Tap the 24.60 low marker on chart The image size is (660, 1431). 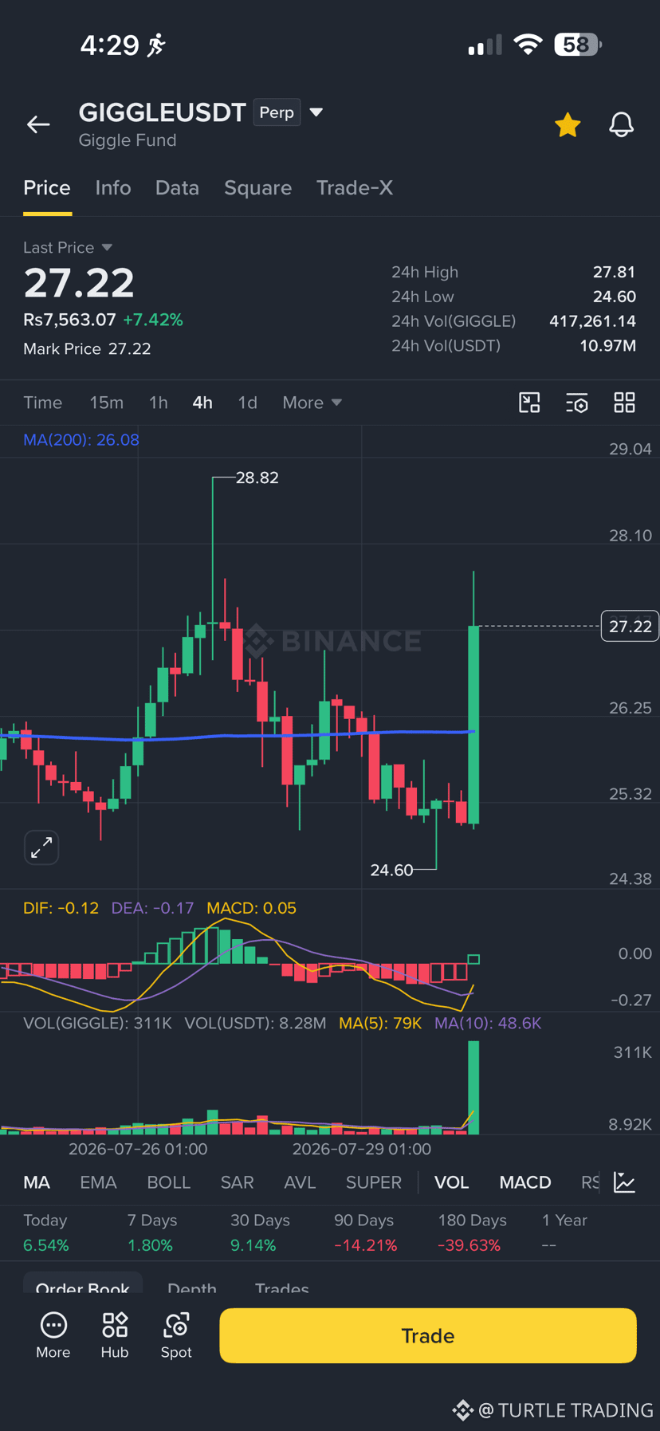[x=392, y=870]
